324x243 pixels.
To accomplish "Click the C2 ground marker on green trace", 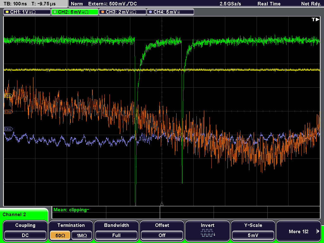I will click(8, 40).
